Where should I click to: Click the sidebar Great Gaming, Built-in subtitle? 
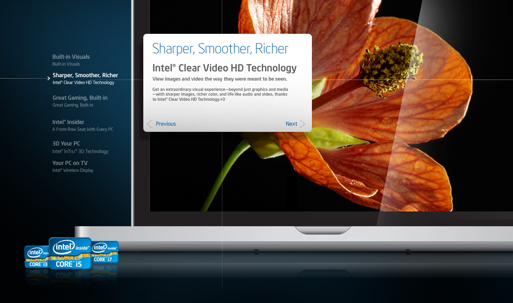(73, 105)
